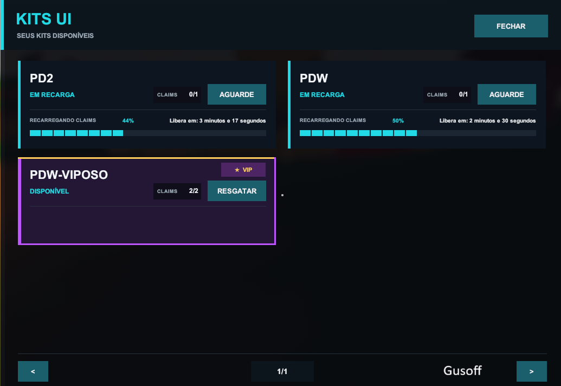Click PDW recharge progress bar
Viewport: 561px width, 386px height.
click(x=417, y=133)
